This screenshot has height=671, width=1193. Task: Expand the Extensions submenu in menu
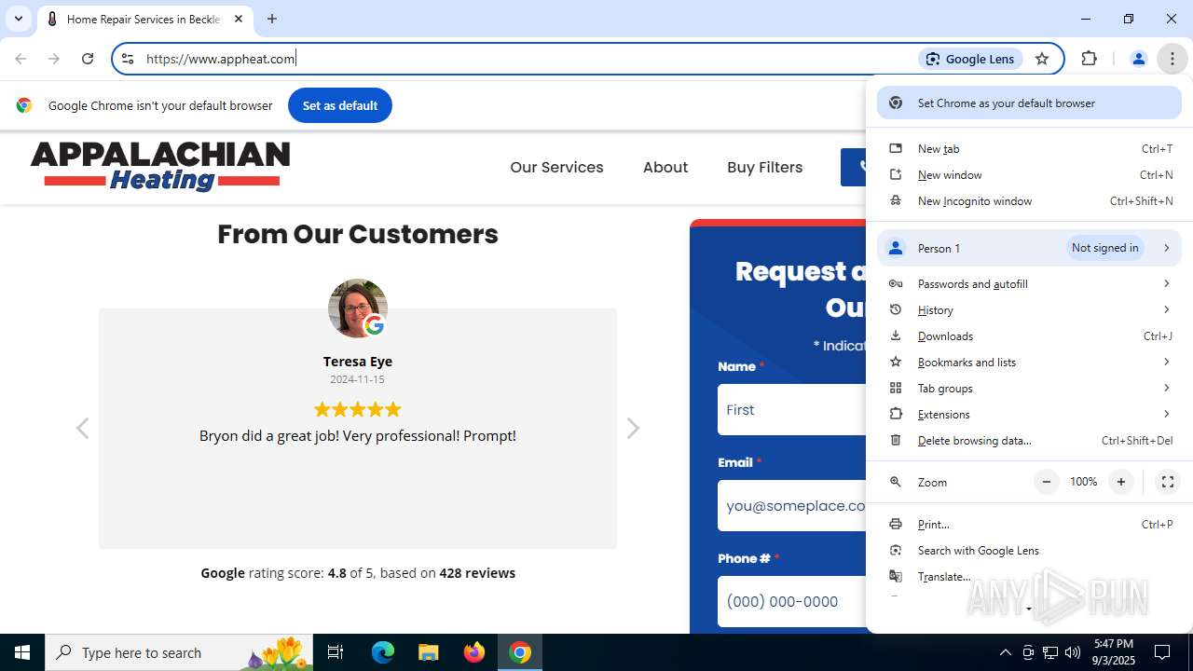point(1029,415)
